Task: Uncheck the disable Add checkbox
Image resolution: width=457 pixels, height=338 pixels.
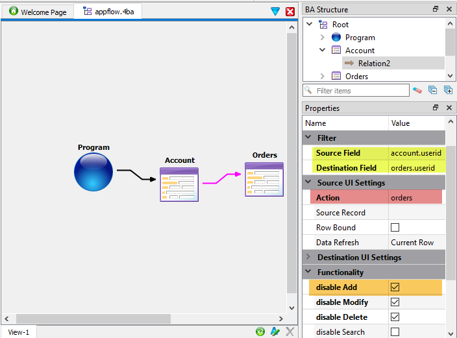Action: click(395, 287)
